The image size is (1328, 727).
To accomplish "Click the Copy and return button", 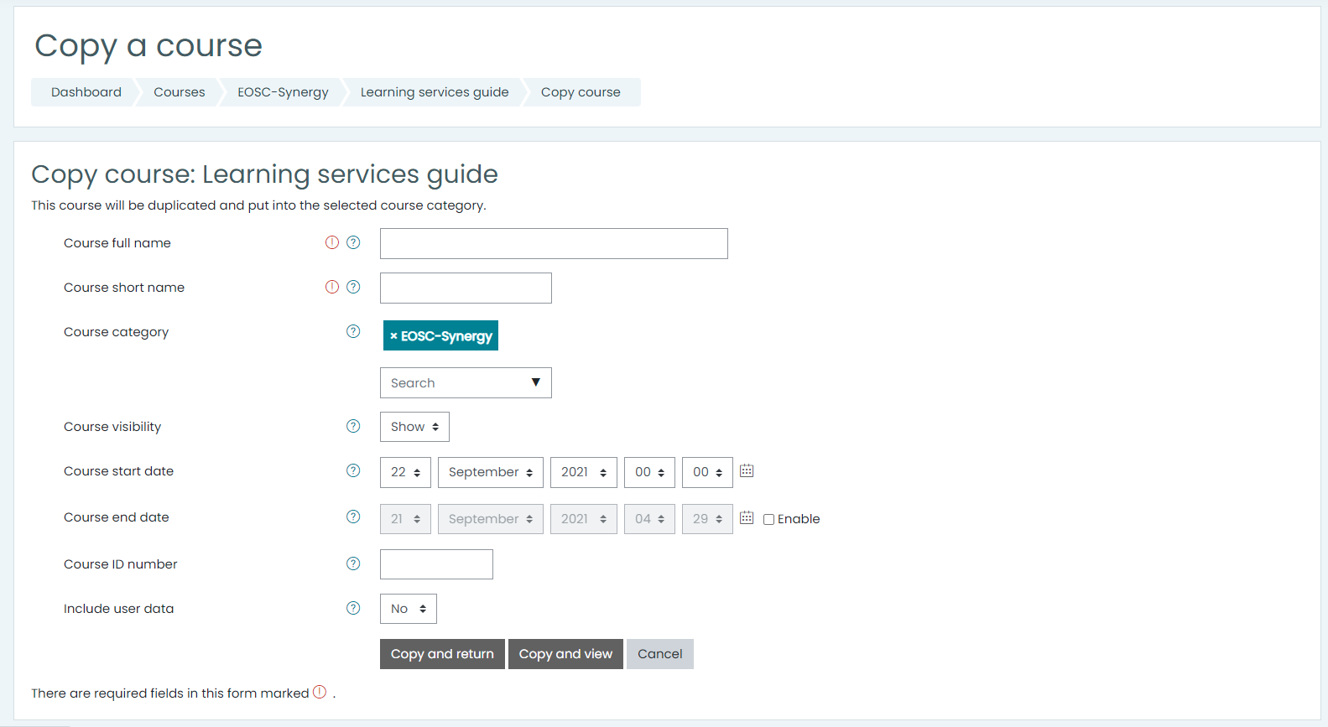I will pos(442,654).
